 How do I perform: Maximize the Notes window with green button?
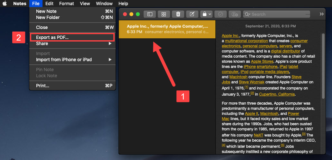[138, 14]
